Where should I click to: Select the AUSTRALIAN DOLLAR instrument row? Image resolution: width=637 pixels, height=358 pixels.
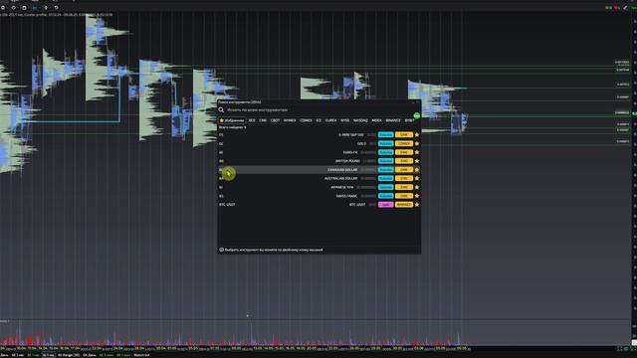click(318, 179)
